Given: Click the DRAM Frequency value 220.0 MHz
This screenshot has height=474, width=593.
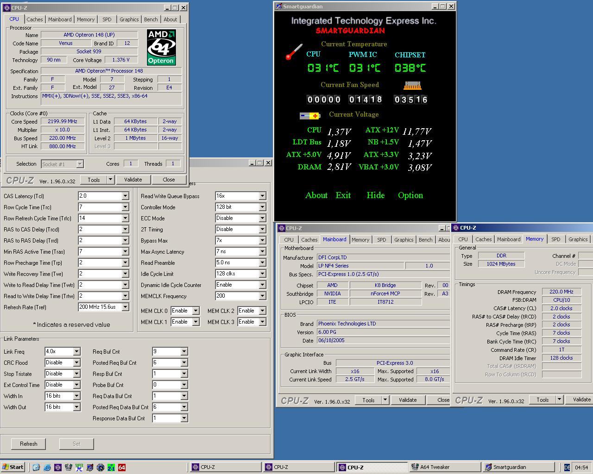Looking at the screenshot, I should pyautogui.click(x=561, y=292).
